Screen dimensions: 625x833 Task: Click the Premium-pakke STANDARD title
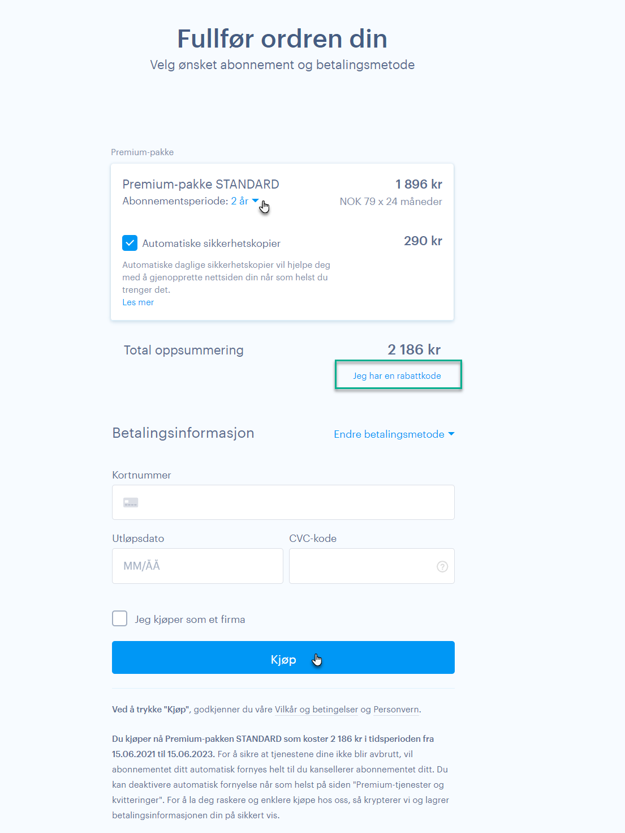pyautogui.click(x=201, y=184)
